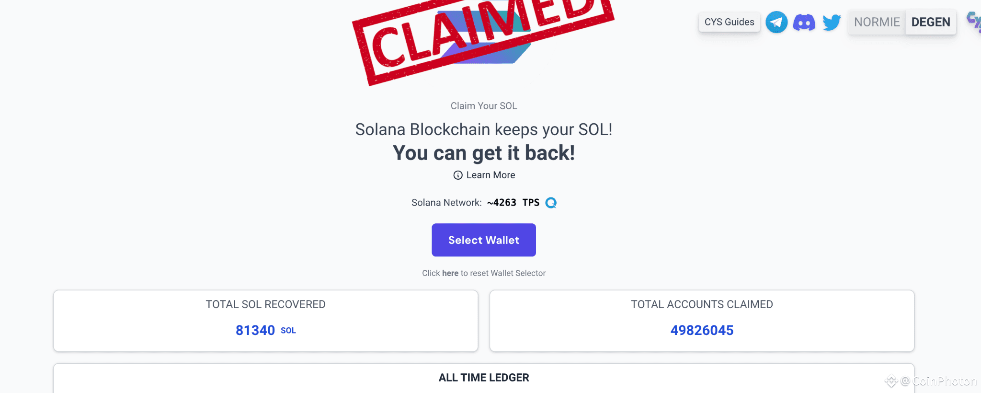The image size is (981, 393).
Task: Click the Cy logo in the top right corner
Action: (974, 22)
